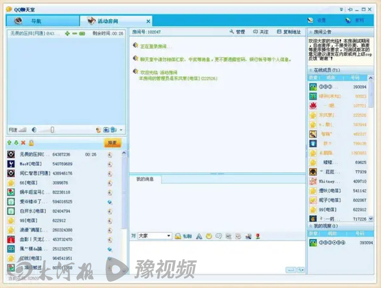
Task: Open the font style A icon
Action: click(x=199, y=236)
